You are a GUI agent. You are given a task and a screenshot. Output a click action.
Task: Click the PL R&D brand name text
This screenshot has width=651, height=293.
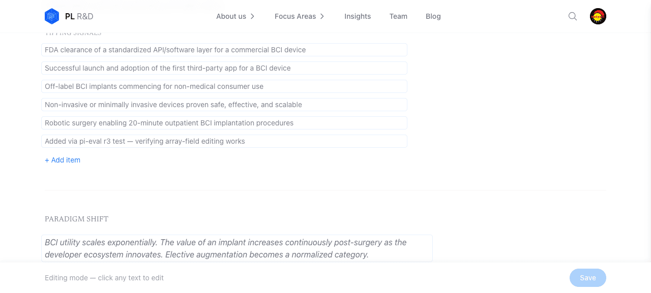(x=79, y=16)
